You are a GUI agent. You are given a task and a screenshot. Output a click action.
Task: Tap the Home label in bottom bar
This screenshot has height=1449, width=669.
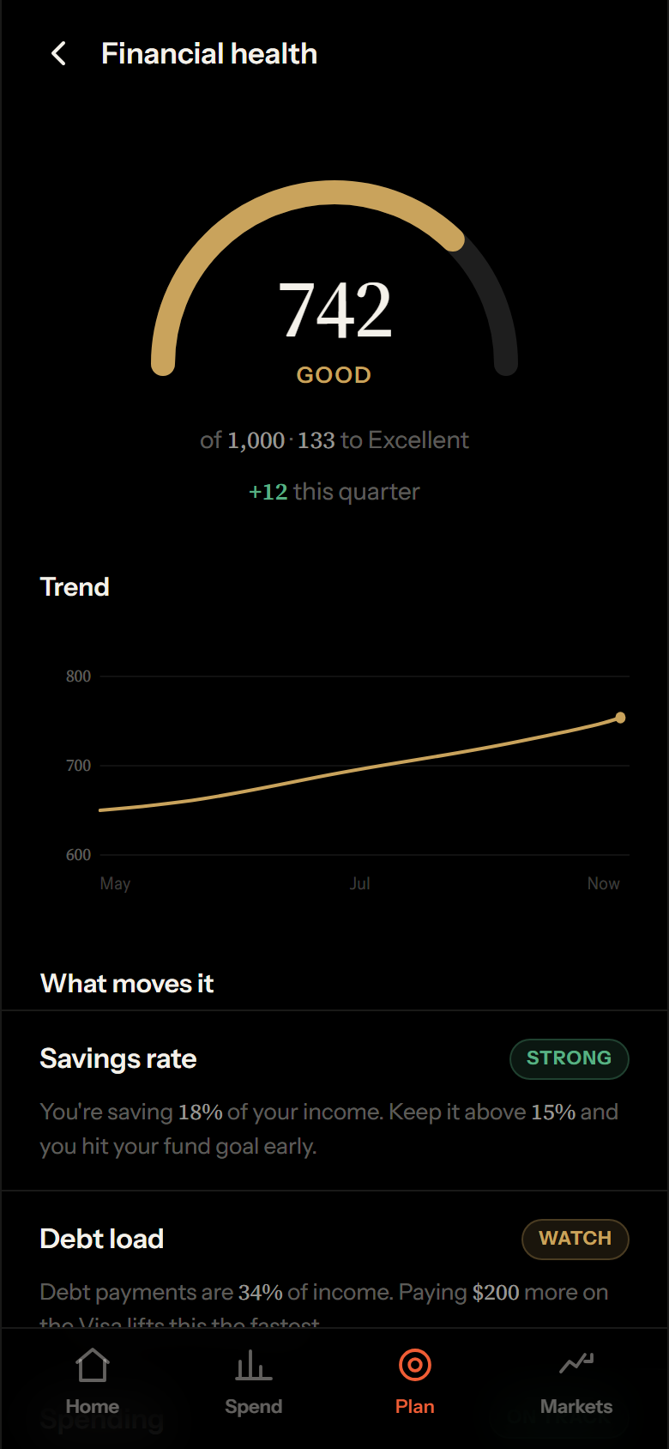[93, 1407]
